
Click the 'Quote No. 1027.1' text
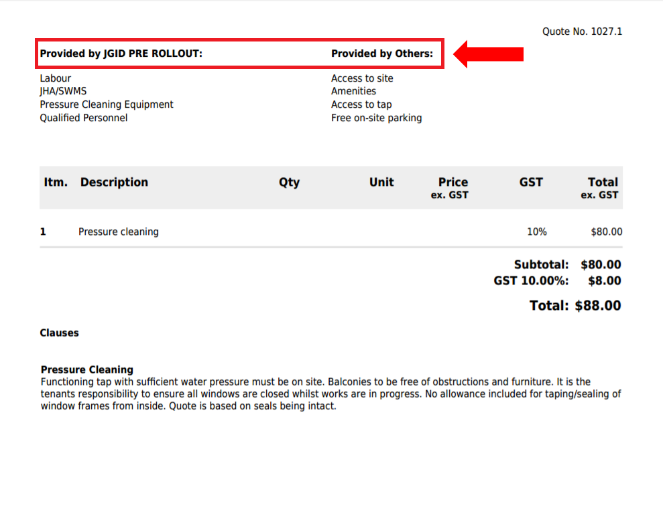[x=582, y=31]
